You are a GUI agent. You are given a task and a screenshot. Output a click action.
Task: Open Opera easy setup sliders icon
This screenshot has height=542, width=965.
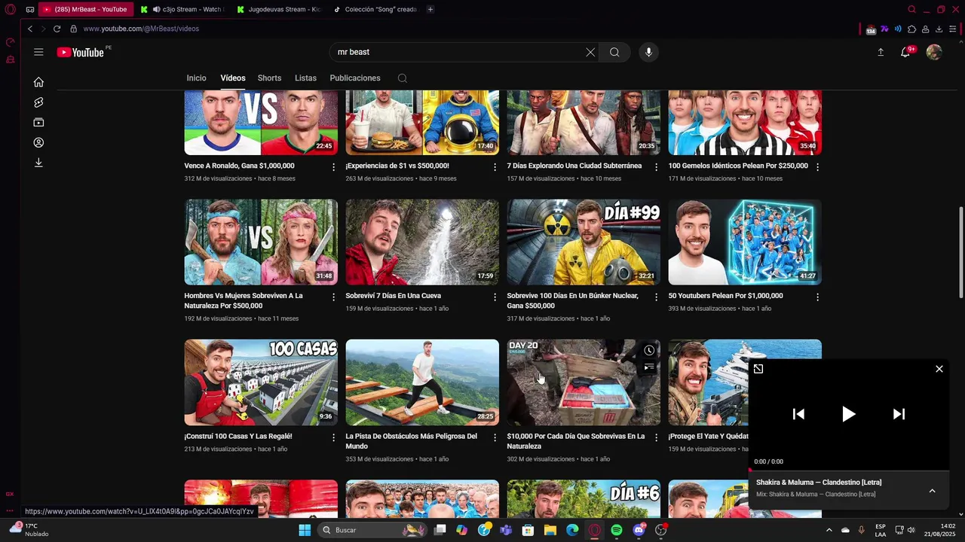pos(952,29)
